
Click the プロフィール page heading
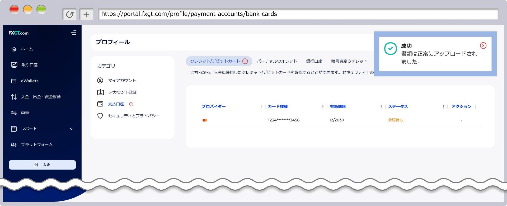coord(113,42)
